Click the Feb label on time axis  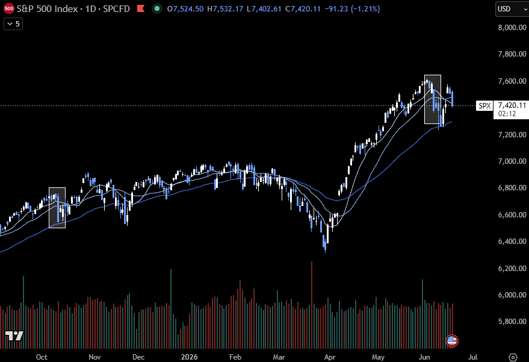(x=235, y=357)
